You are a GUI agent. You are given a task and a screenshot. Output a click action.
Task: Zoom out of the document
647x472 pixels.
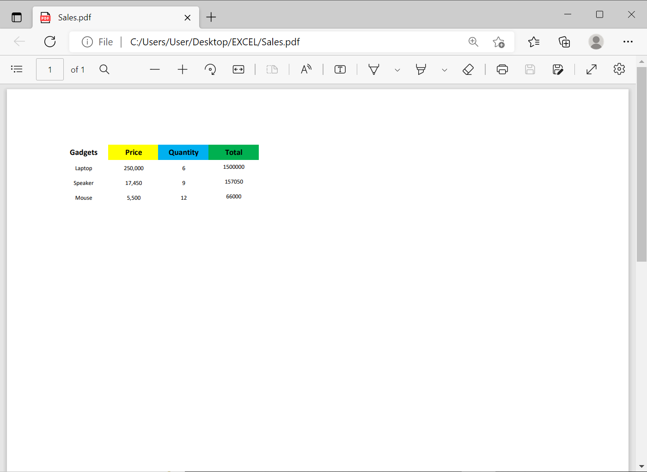click(155, 69)
